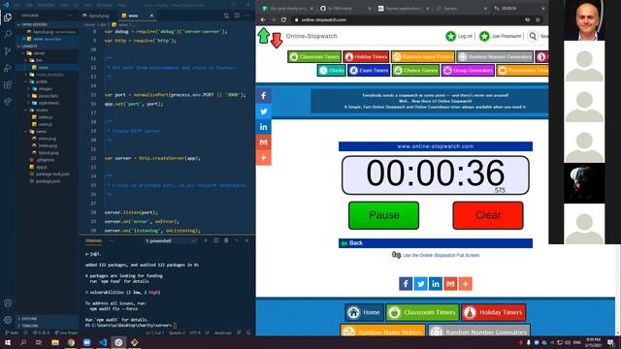Viewport: 621px width, 349px height.
Task: Open the Run and Debug view
Action: point(8,68)
